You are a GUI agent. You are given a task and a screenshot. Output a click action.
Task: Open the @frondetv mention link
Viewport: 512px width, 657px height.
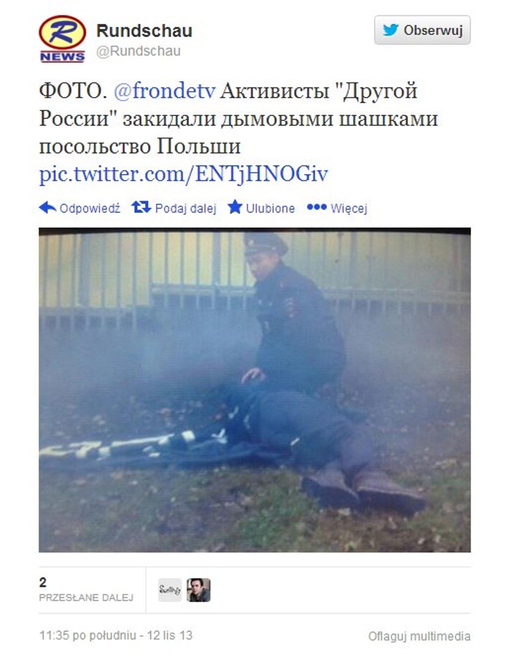[165, 90]
